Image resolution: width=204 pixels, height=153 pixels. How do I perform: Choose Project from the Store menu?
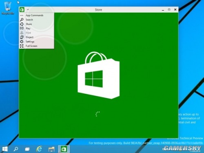coord(36,37)
